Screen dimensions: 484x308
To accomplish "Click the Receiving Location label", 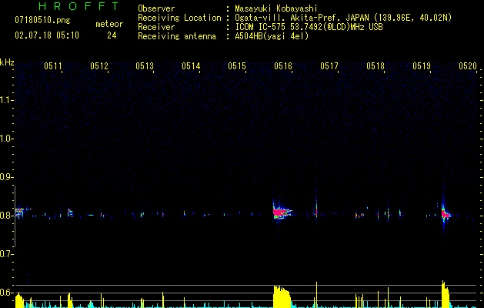I will (179, 18).
